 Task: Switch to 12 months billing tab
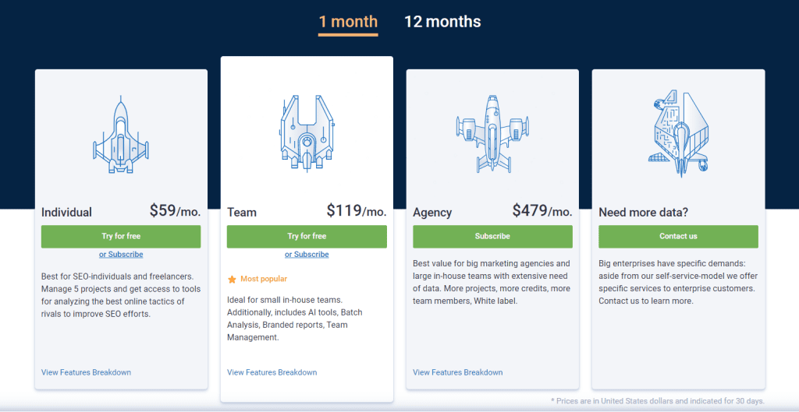[x=442, y=22]
